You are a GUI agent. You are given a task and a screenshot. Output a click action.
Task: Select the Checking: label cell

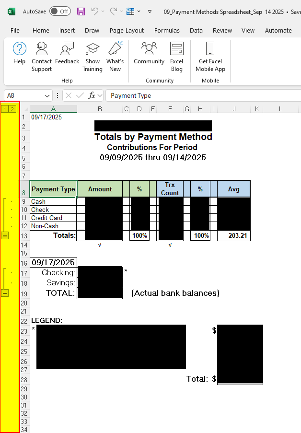point(53,273)
